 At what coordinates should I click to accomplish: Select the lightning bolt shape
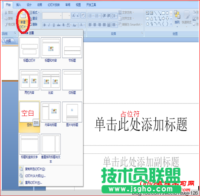tap(151, 24)
